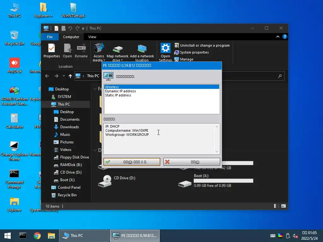This screenshot has height=242, width=323.
Task: Click the back navigation arrow
Action: (47, 76)
